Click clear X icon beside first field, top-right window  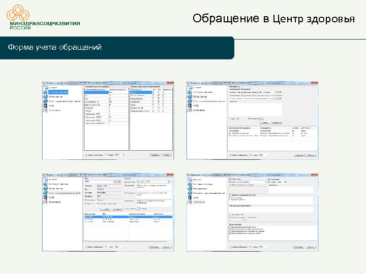[x=280, y=92]
